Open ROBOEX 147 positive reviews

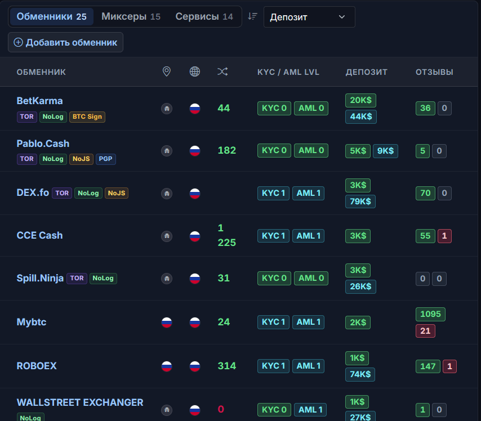(427, 366)
